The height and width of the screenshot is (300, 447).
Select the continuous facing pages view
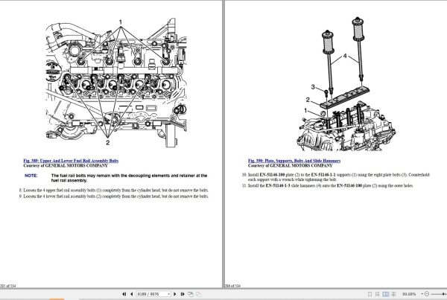[x=393, y=294]
